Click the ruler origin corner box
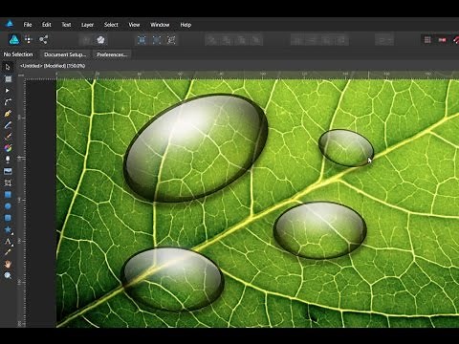 [21, 75]
